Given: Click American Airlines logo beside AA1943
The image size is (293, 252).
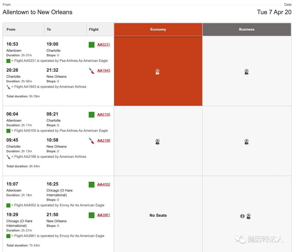Looking at the screenshot, I should pyautogui.click(x=92, y=71).
